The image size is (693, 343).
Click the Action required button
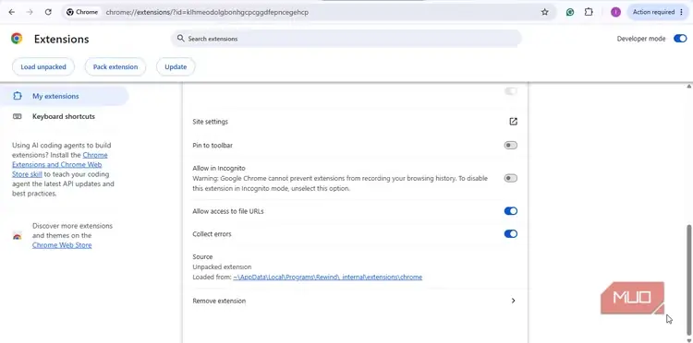point(658,12)
